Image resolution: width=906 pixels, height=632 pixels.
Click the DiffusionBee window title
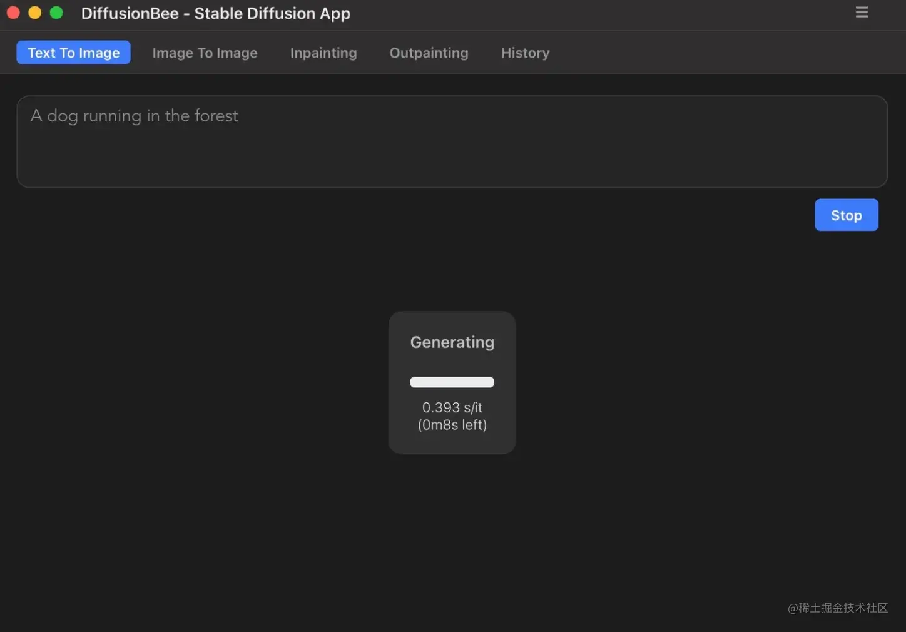click(x=215, y=13)
